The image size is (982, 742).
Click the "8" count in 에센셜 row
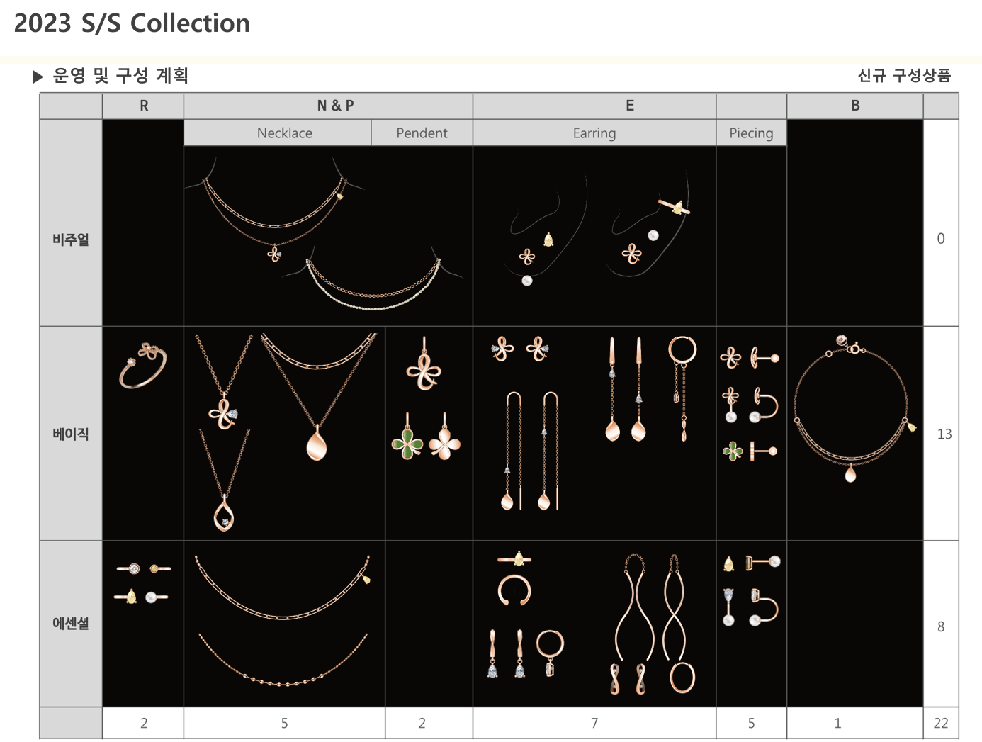click(x=941, y=626)
